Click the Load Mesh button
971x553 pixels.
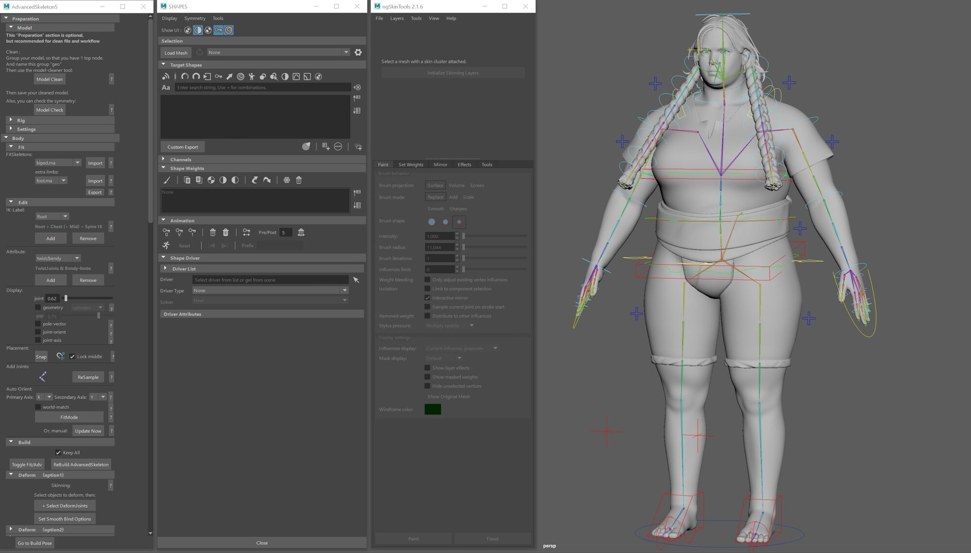click(176, 53)
